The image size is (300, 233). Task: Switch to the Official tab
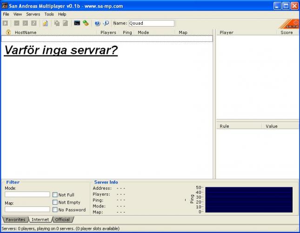62,219
